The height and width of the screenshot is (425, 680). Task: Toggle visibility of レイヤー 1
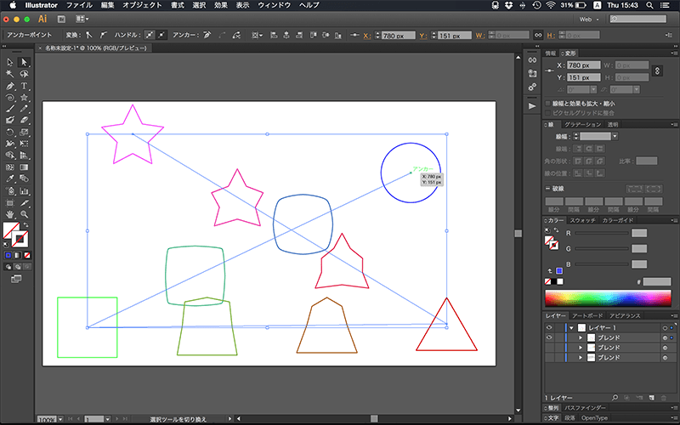549,327
